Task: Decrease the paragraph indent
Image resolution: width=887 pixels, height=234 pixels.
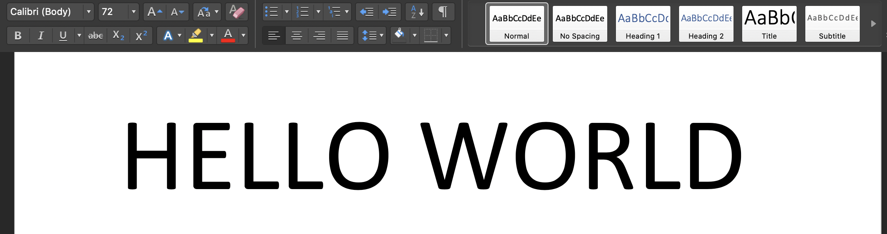Action: 367,12
